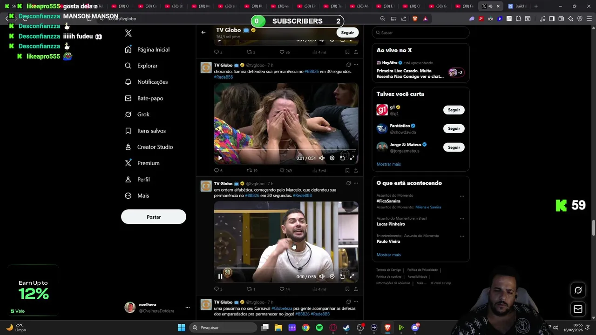This screenshot has width=596, height=335.
Task: Like the Samira post with 249 likes
Action: [285, 171]
